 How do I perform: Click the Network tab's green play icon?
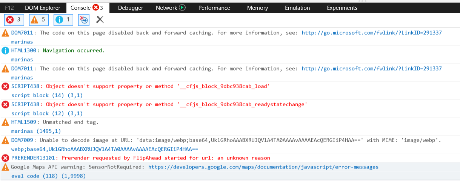[182, 8]
